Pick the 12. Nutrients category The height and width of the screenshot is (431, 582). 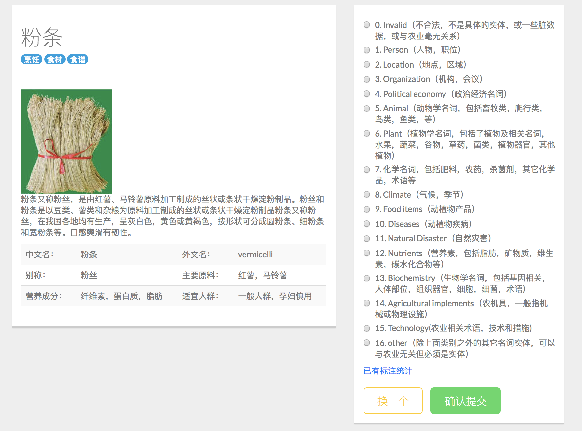[x=367, y=253]
